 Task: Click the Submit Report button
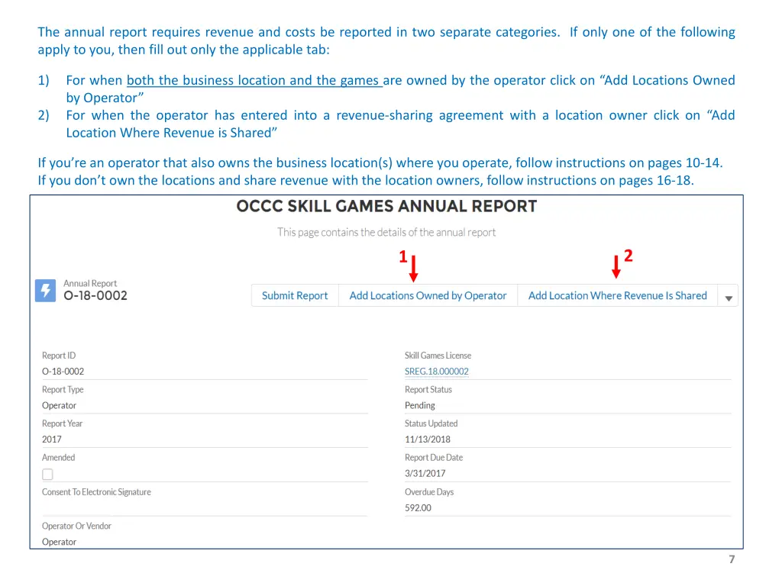295,295
